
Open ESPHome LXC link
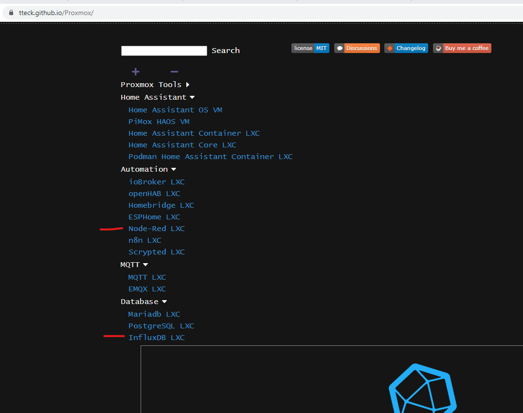154,217
